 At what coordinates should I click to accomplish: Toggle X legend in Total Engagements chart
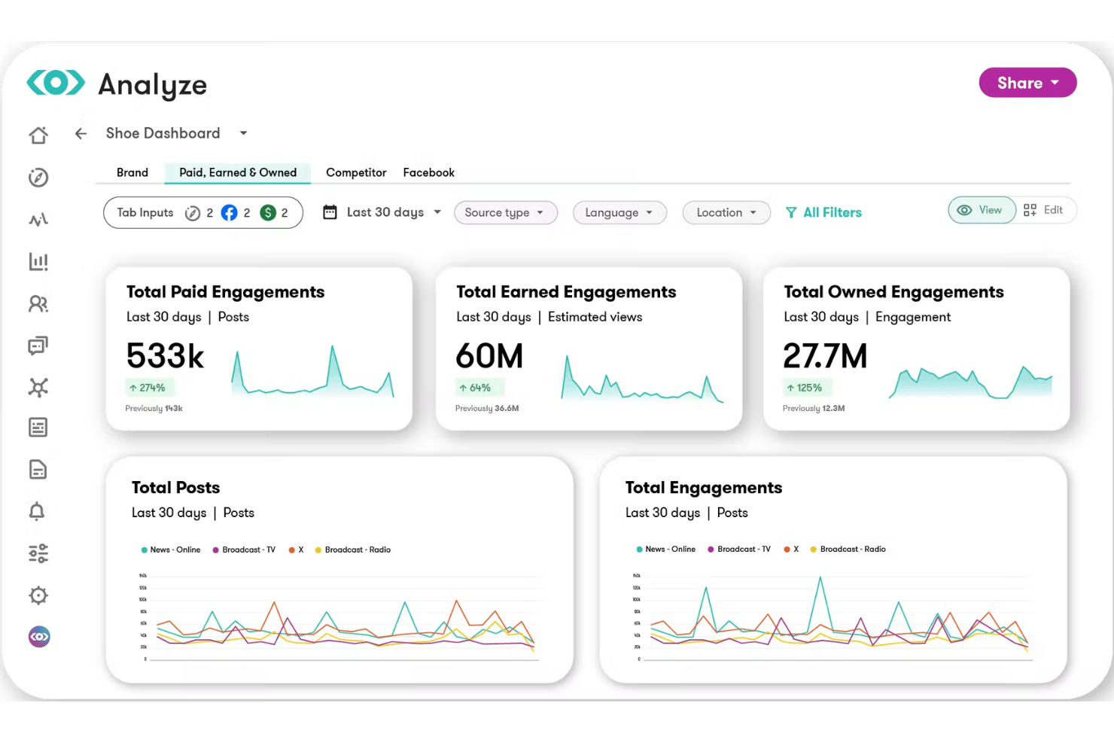click(791, 549)
